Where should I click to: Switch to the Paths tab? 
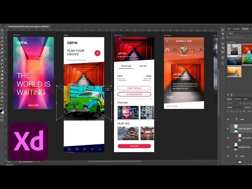point(245,99)
